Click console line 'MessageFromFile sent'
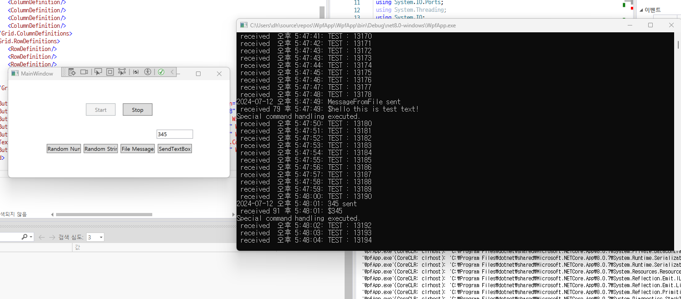The width and height of the screenshot is (681, 299). click(319, 102)
